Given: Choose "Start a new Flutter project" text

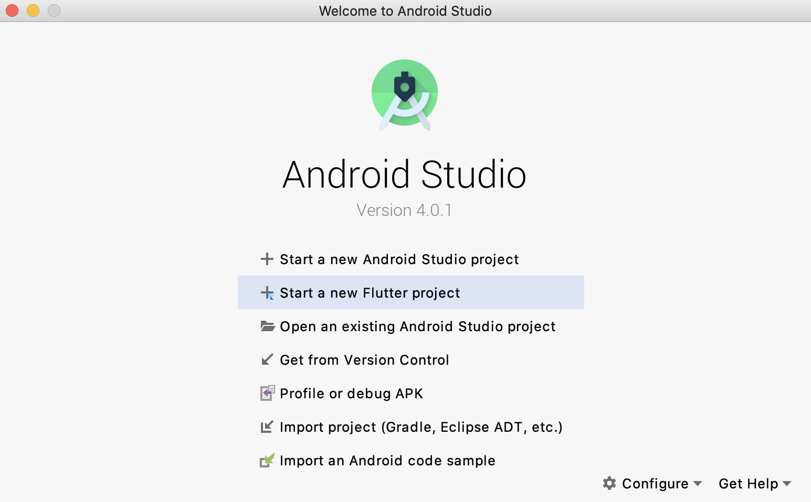Looking at the screenshot, I should click(x=370, y=293).
